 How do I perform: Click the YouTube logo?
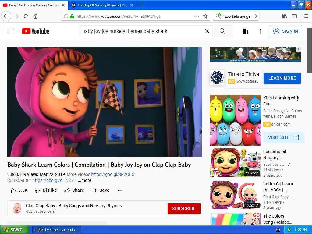point(36,31)
